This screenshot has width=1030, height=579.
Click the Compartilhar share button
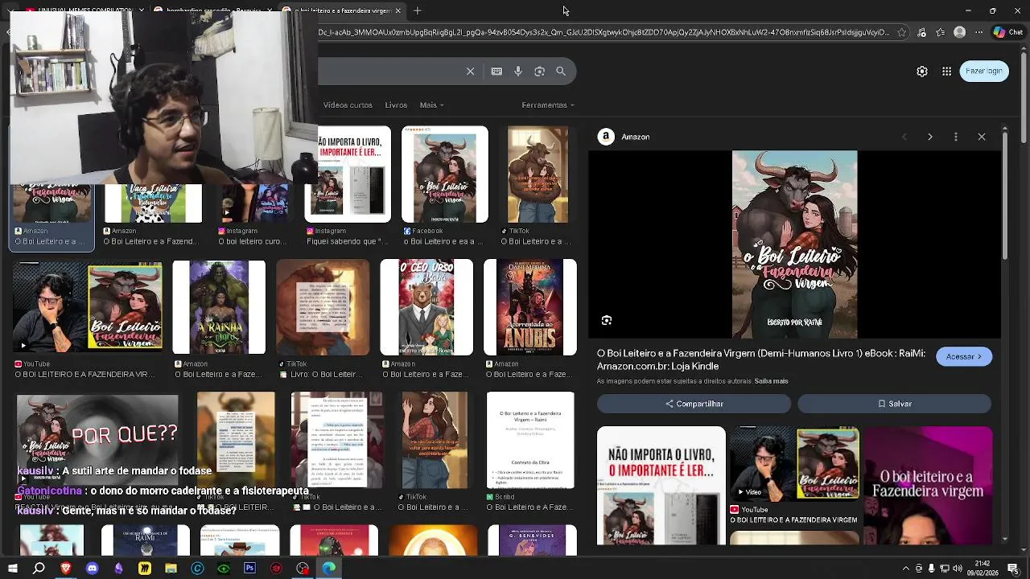(x=694, y=404)
